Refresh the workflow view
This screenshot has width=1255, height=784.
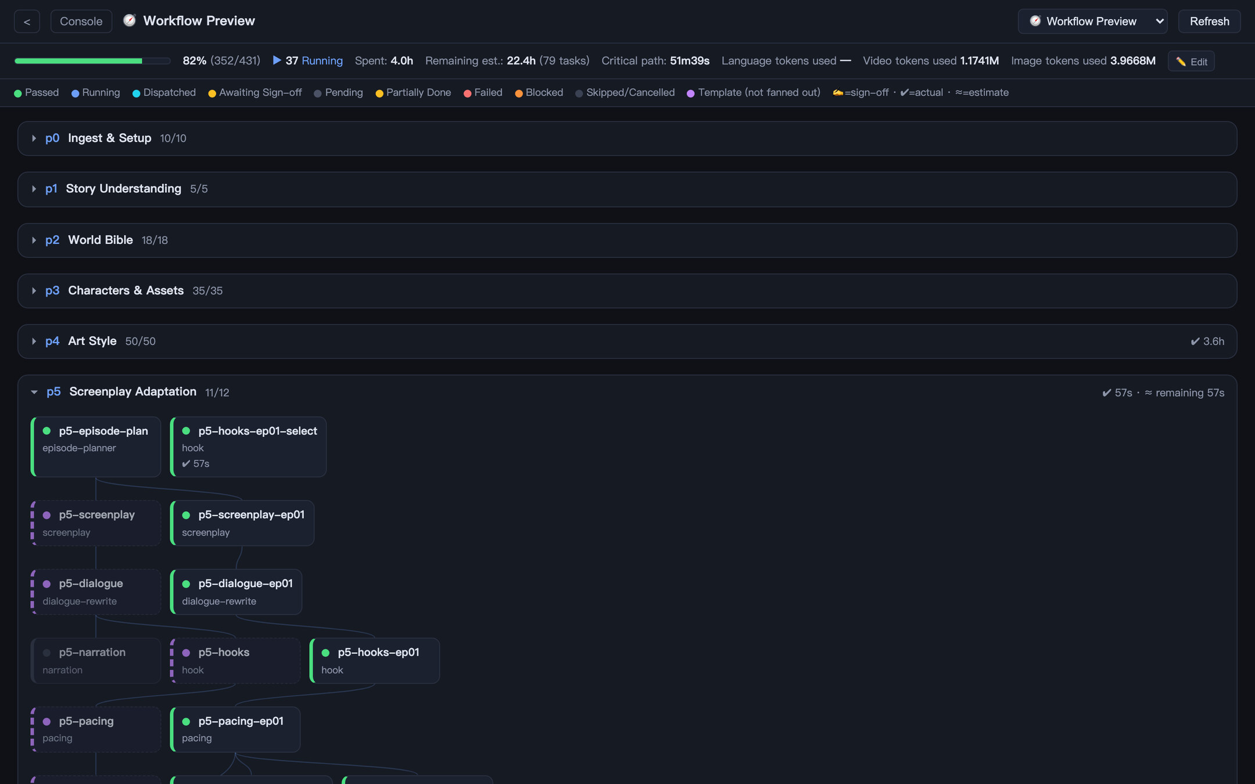(1209, 21)
